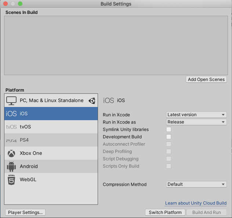
Task: Select Android platform
Action: (x=51, y=166)
